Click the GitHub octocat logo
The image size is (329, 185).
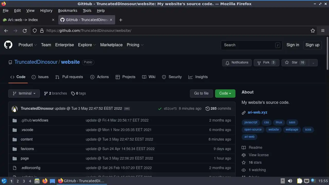point(8,45)
